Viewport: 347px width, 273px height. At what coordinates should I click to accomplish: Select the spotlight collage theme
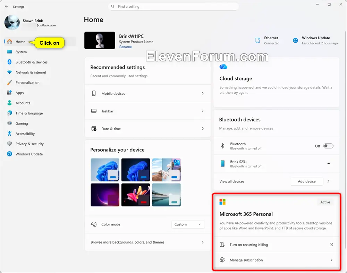click(167, 170)
